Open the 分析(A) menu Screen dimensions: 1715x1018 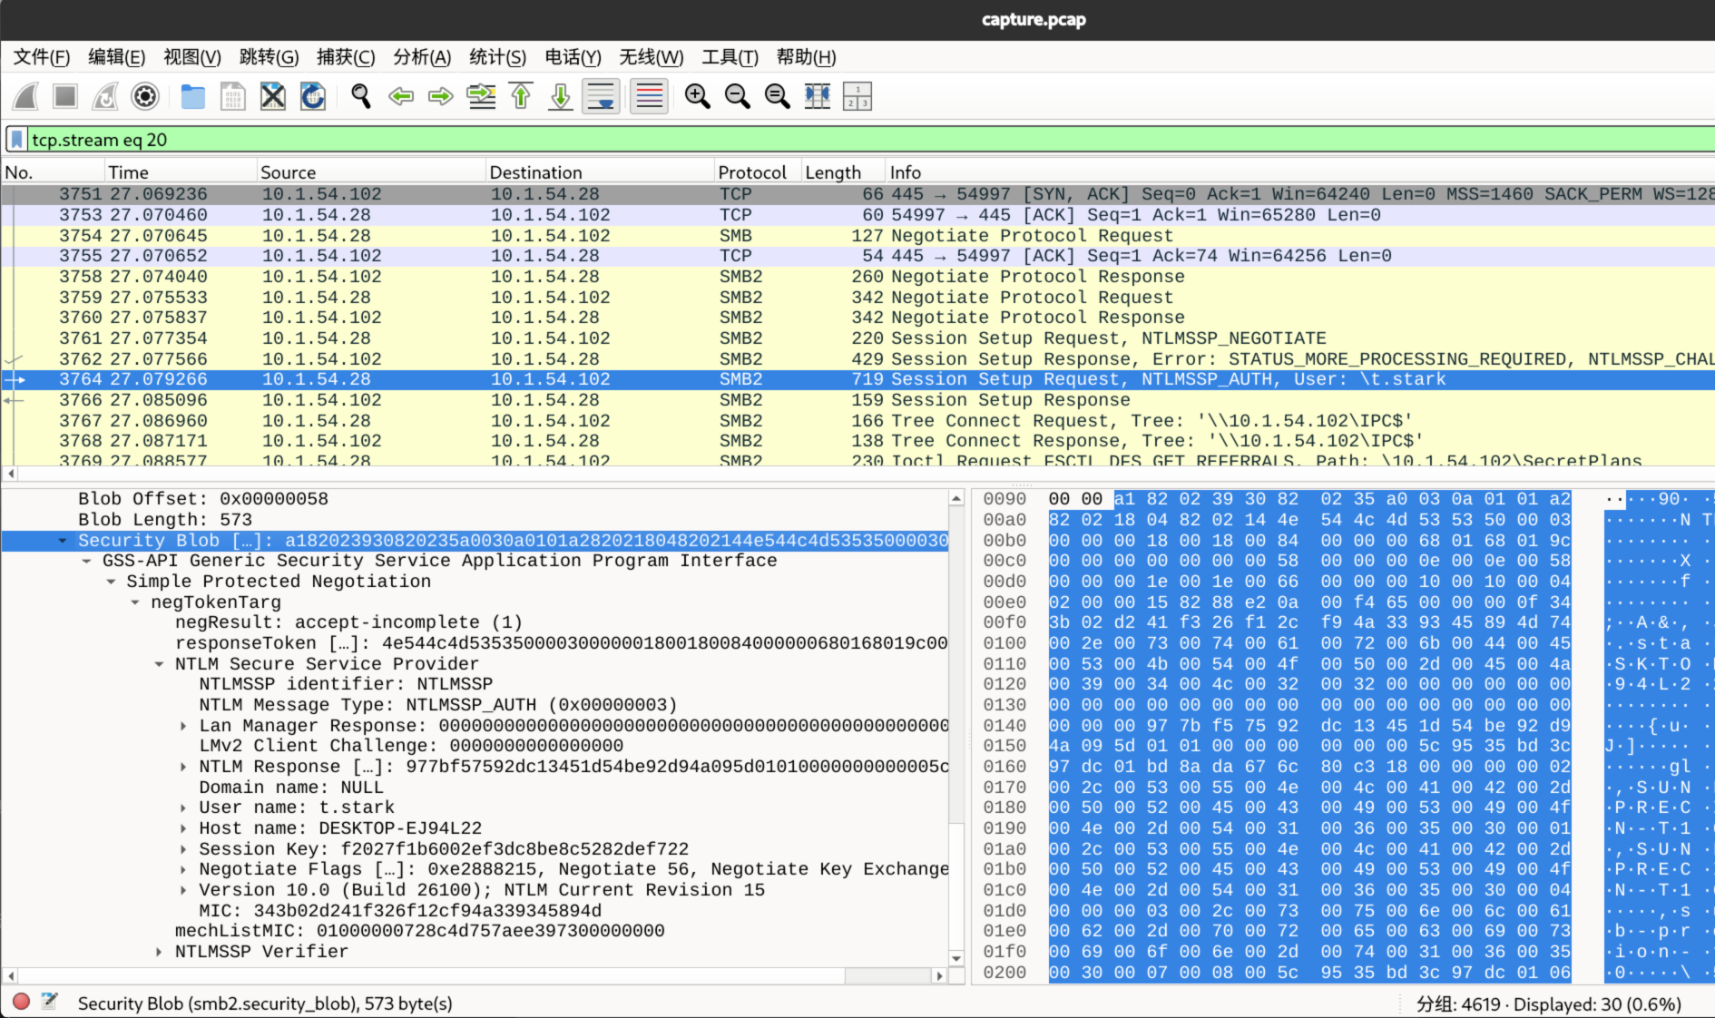(421, 57)
